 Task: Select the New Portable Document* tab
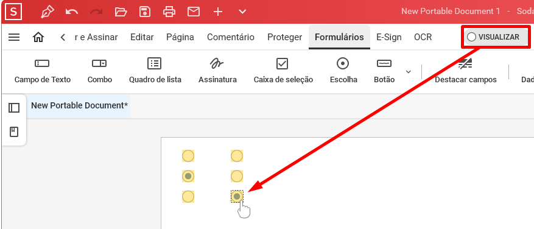coord(79,105)
